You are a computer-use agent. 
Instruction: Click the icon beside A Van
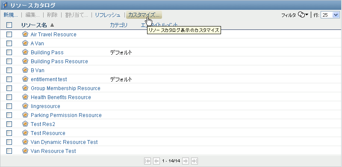tap(25, 43)
